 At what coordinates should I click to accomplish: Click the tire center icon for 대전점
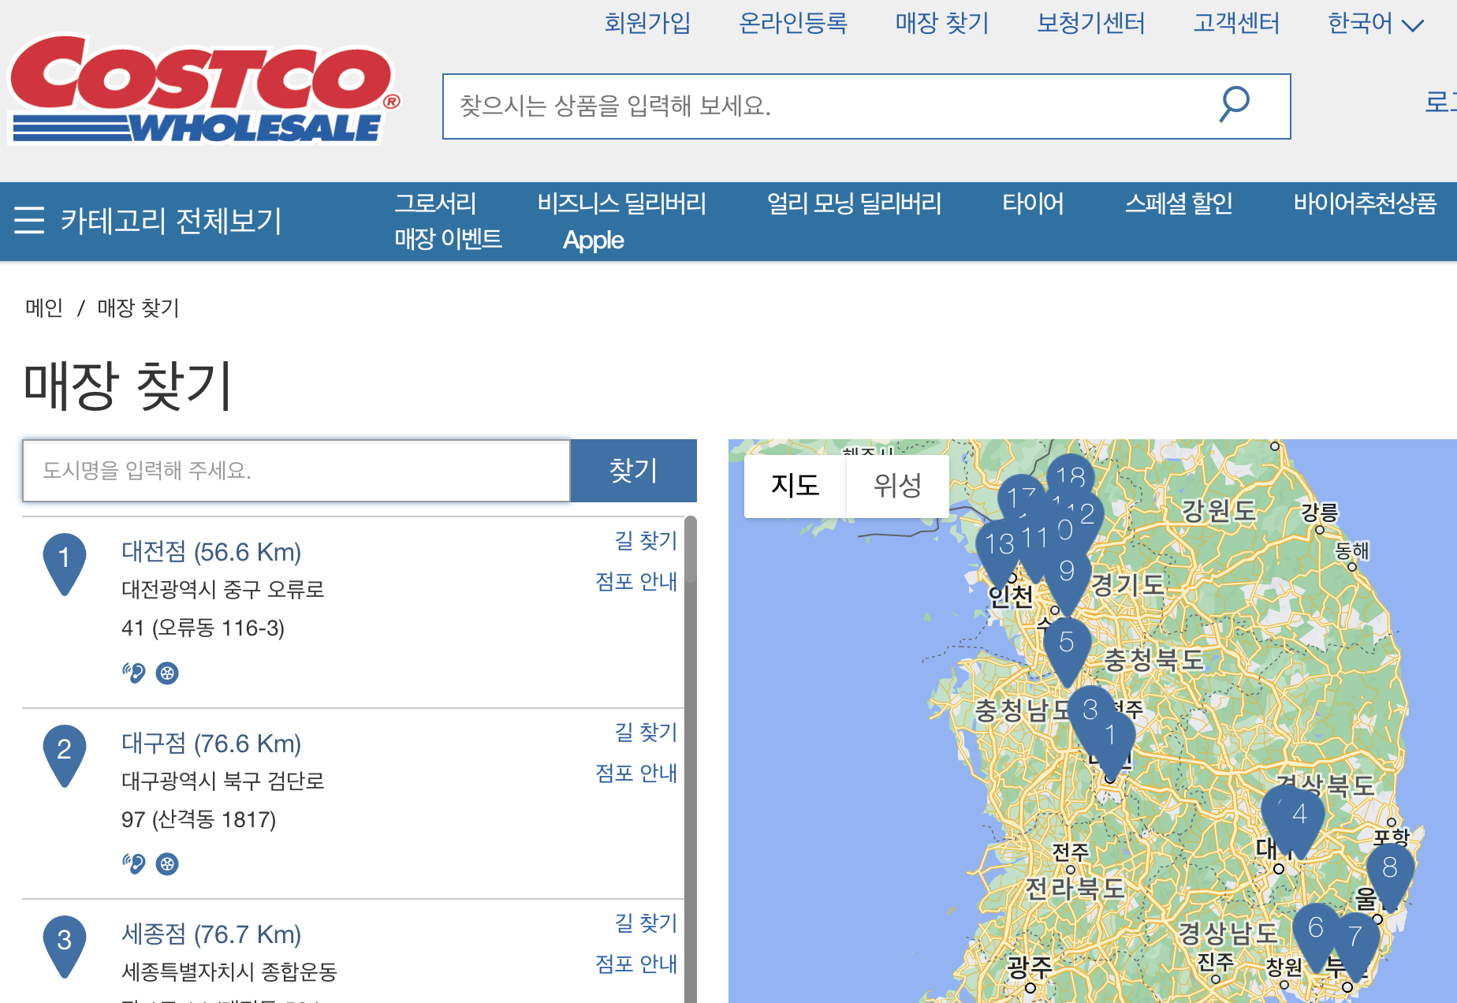pos(167,673)
